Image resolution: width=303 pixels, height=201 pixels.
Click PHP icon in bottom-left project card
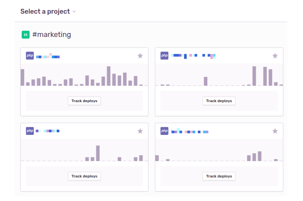30,131
